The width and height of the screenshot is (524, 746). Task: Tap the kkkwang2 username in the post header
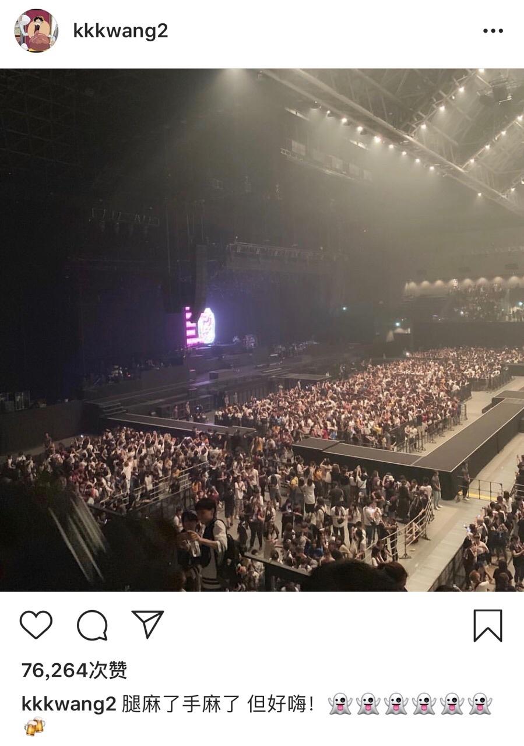pyautogui.click(x=121, y=31)
